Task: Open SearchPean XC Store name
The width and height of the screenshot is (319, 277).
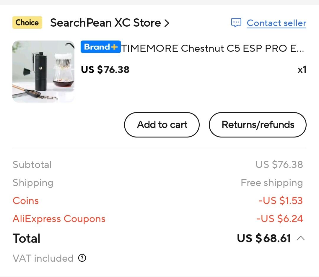Action: pos(105,23)
